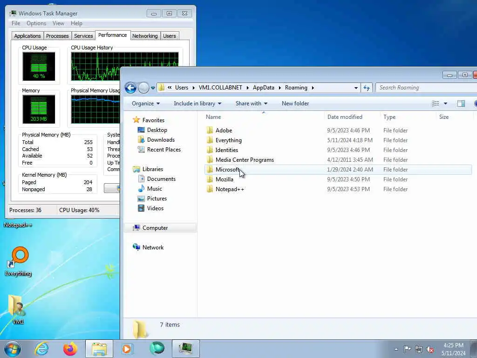
Task: Show hidden tray icons arrow
Action: tap(396, 349)
